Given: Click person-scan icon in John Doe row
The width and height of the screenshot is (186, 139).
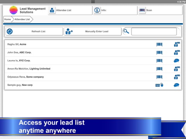Looking at the screenshot, I should point(177,53).
